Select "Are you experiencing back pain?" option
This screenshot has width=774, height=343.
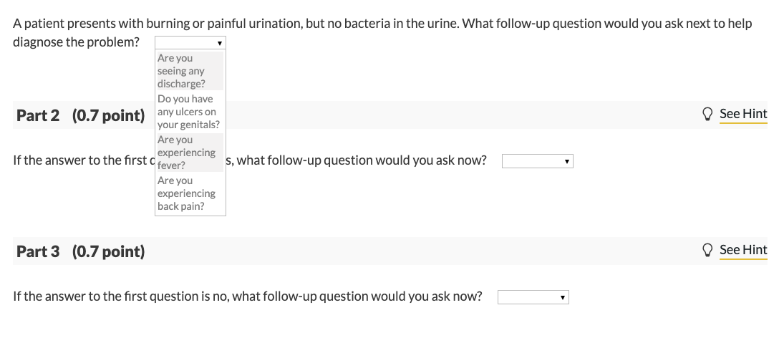coord(190,193)
